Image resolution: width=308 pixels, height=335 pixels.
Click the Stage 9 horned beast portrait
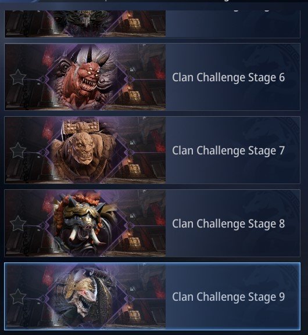point(87,297)
